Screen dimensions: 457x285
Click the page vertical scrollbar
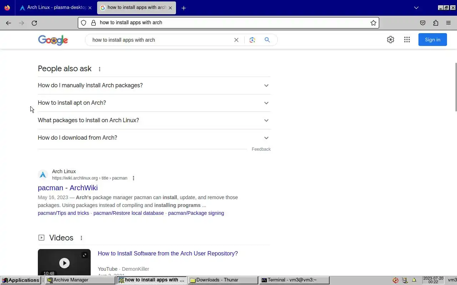[456, 87]
